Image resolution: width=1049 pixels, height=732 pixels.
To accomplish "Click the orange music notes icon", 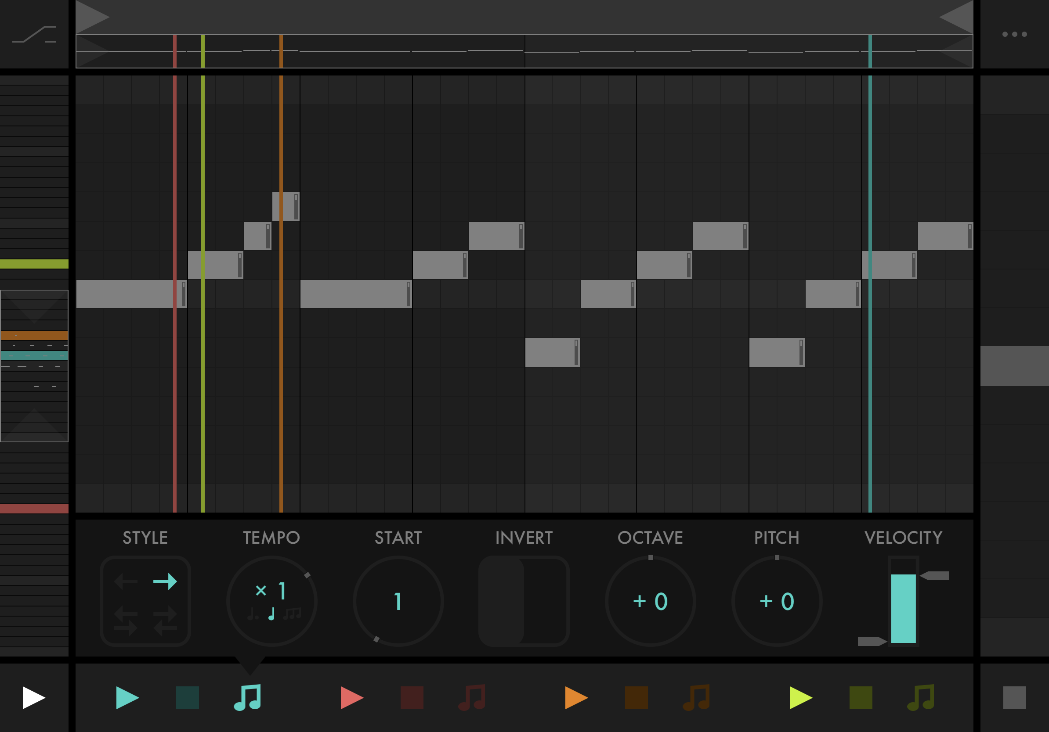I will pos(696,697).
